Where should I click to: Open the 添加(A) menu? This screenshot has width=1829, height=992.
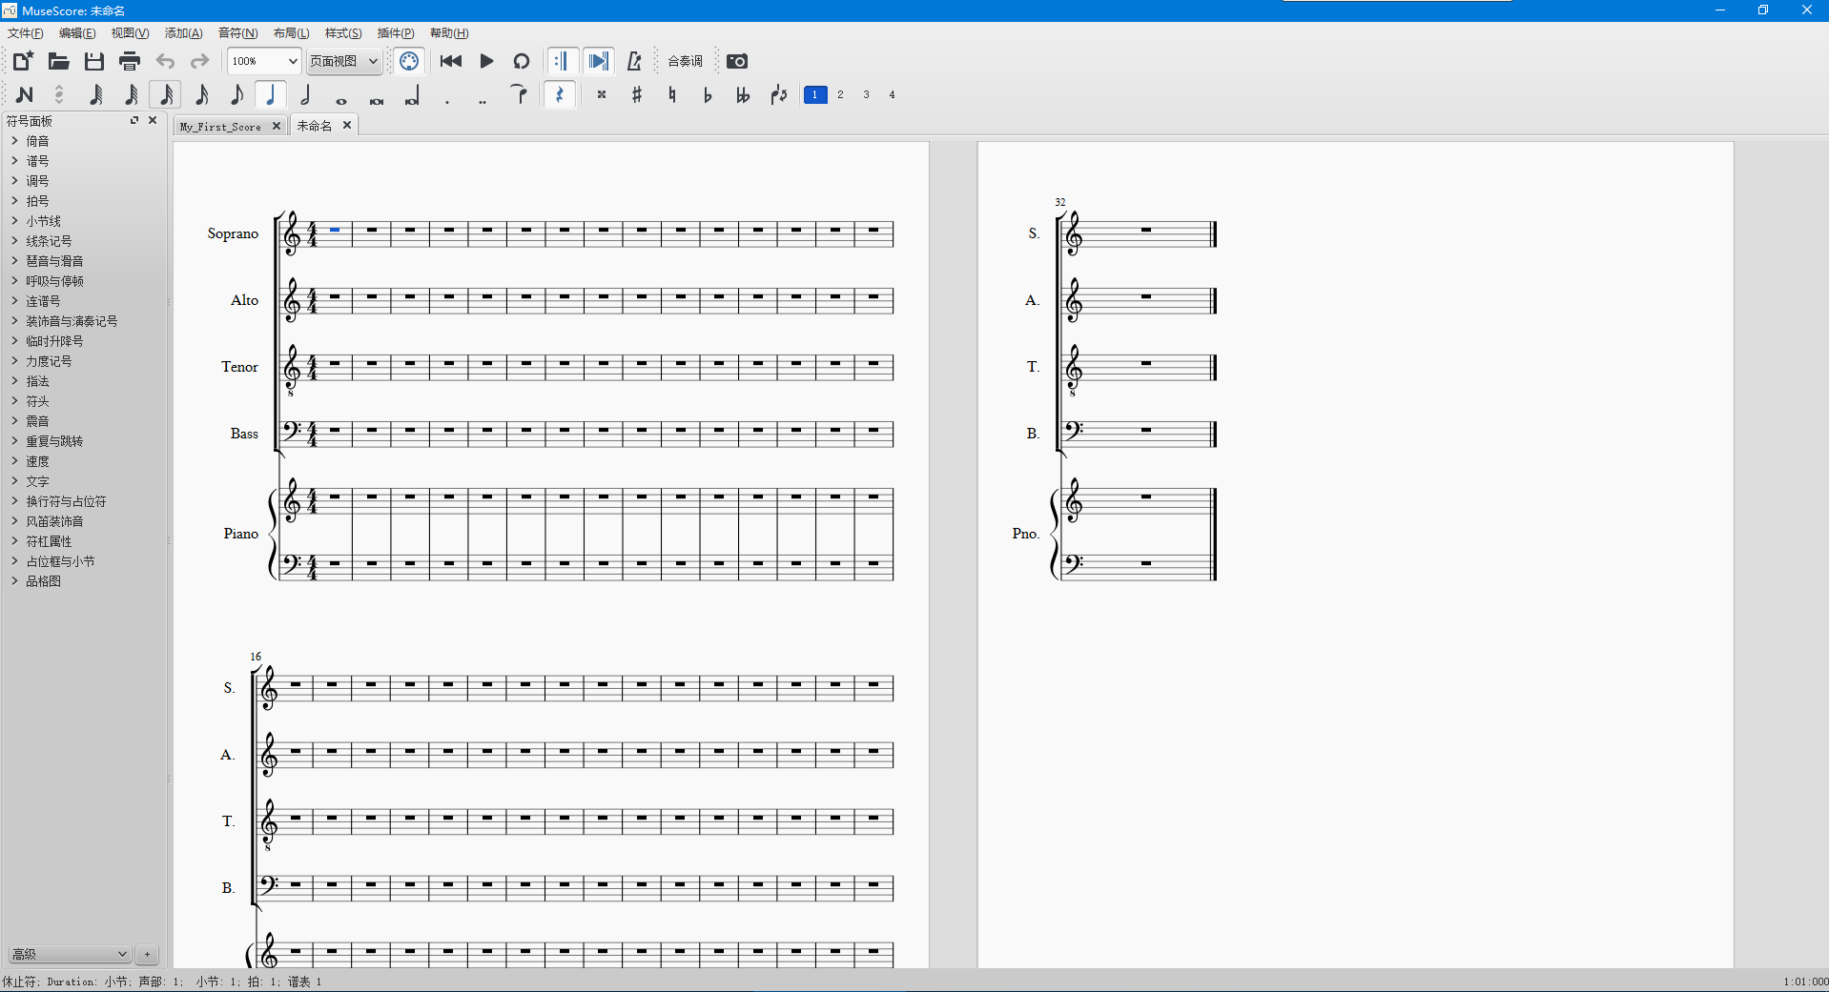(183, 33)
